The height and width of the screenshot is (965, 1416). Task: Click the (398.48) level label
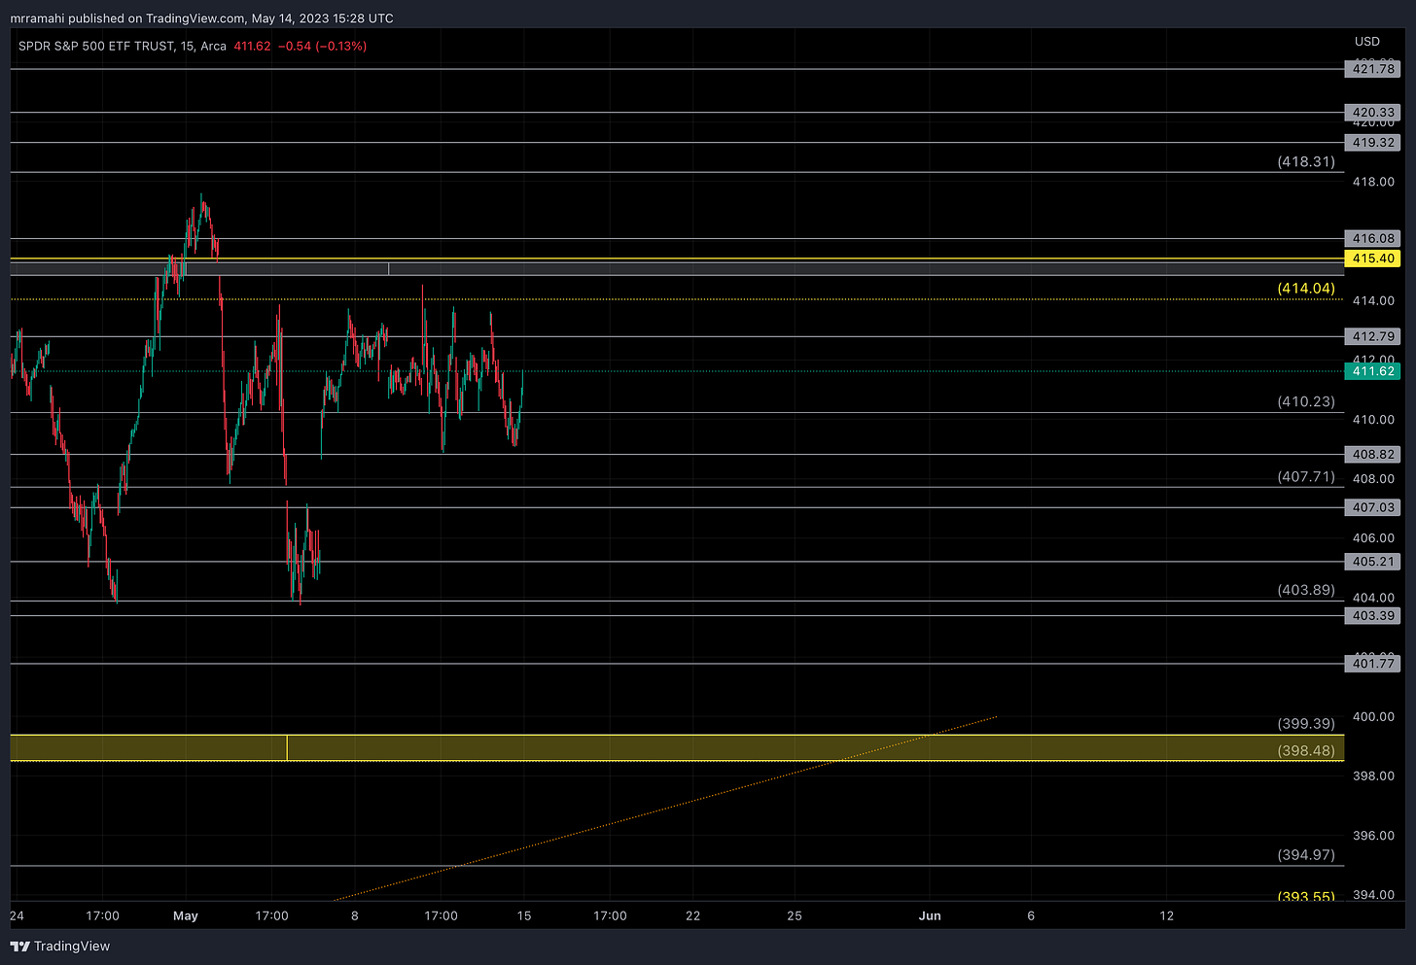pos(1306,750)
